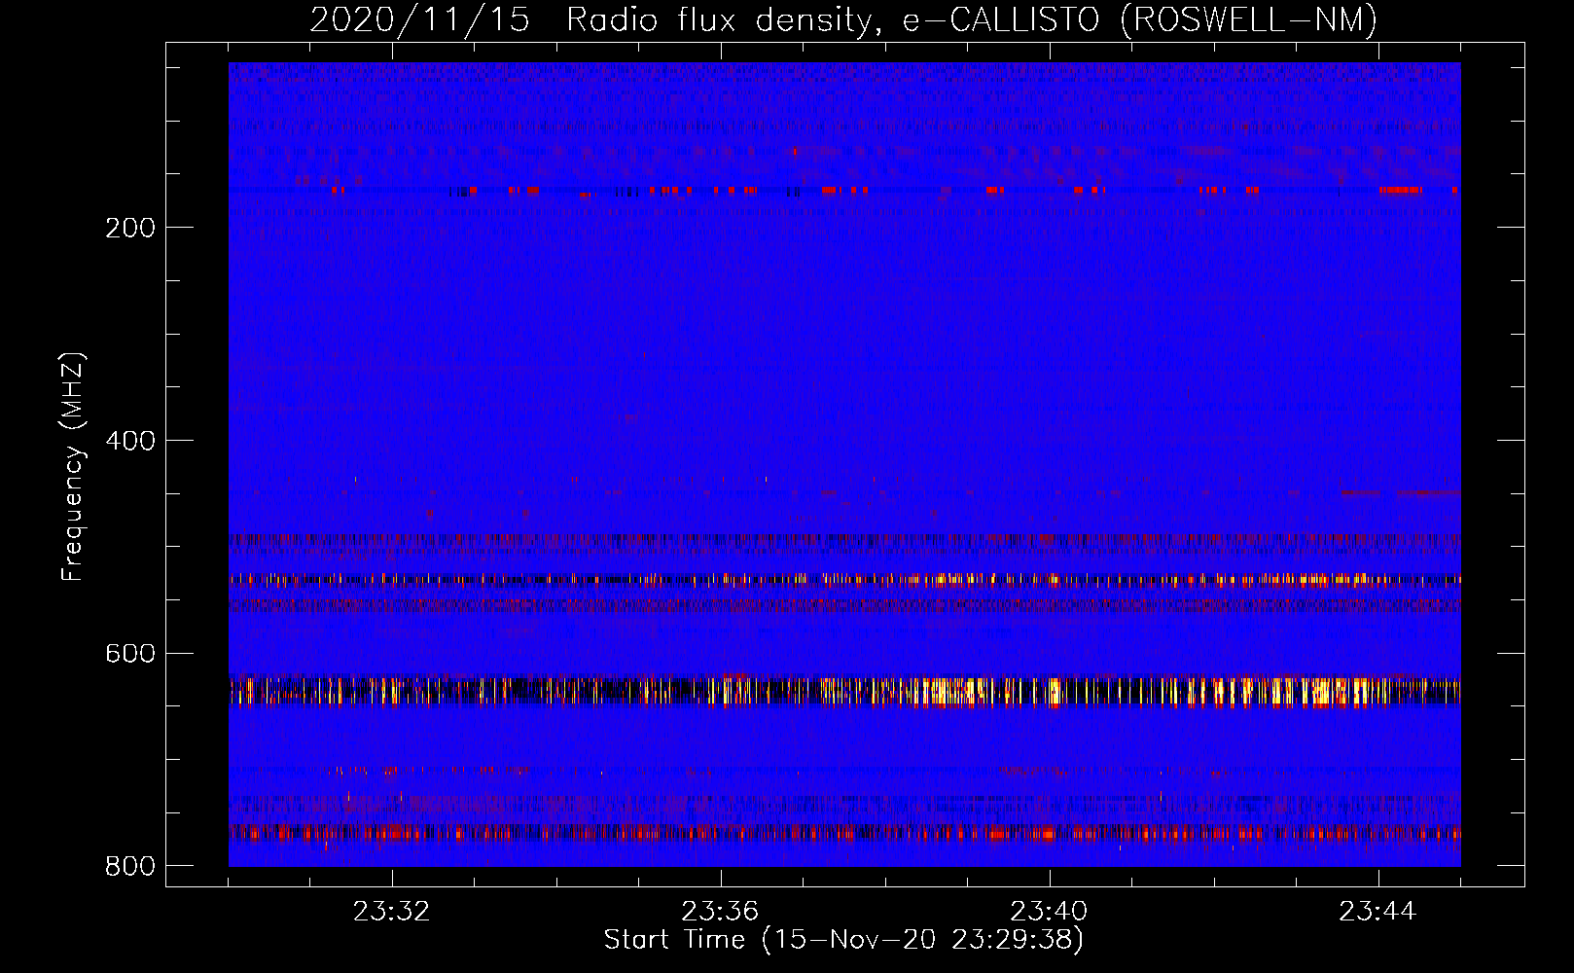The image size is (1574, 973).
Task: Click the 23:32 time tick label
Action: (x=392, y=912)
